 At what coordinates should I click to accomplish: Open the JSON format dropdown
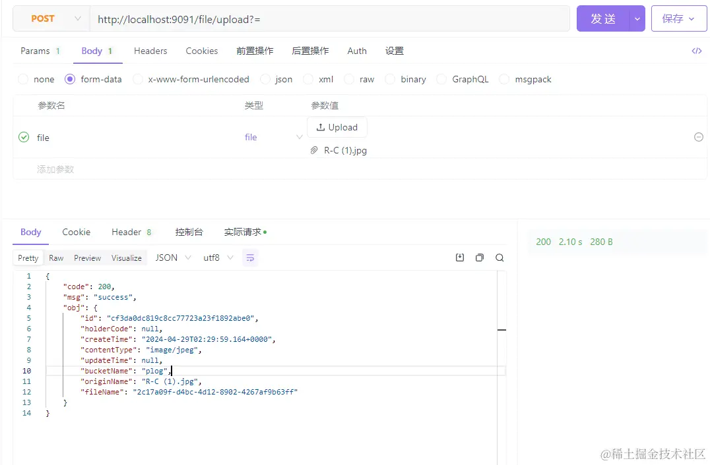[173, 258]
